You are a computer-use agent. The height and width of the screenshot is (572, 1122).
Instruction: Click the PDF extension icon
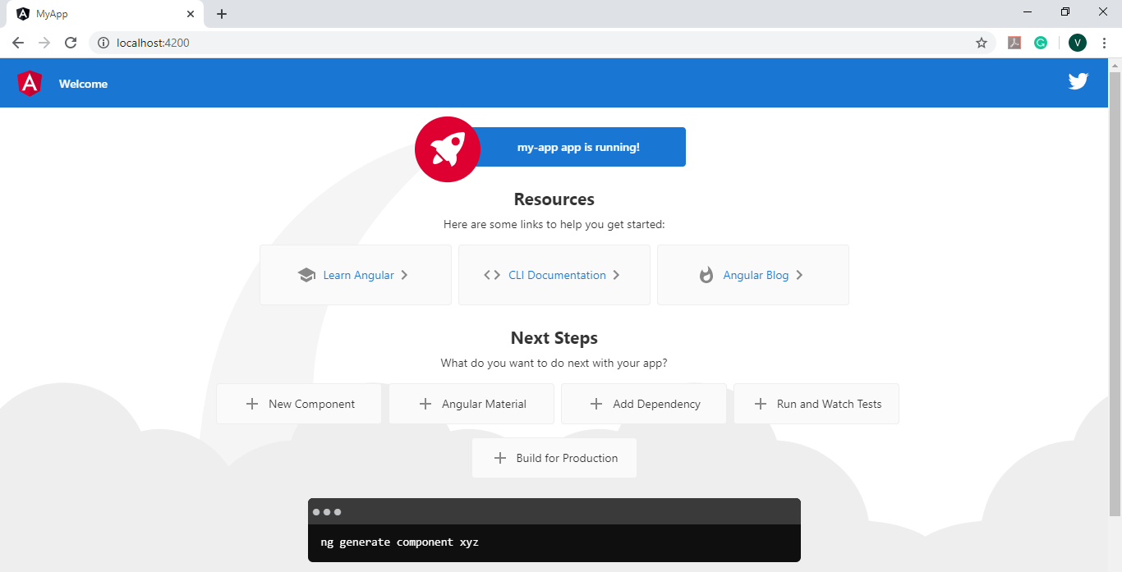[x=1014, y=43]
